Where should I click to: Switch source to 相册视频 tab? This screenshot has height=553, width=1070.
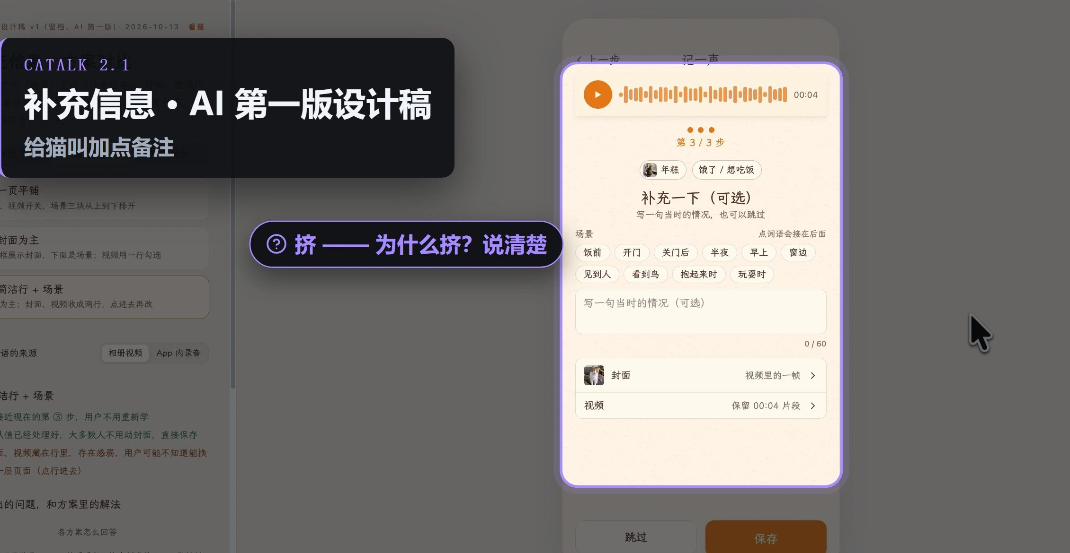[x=125, y=353]
